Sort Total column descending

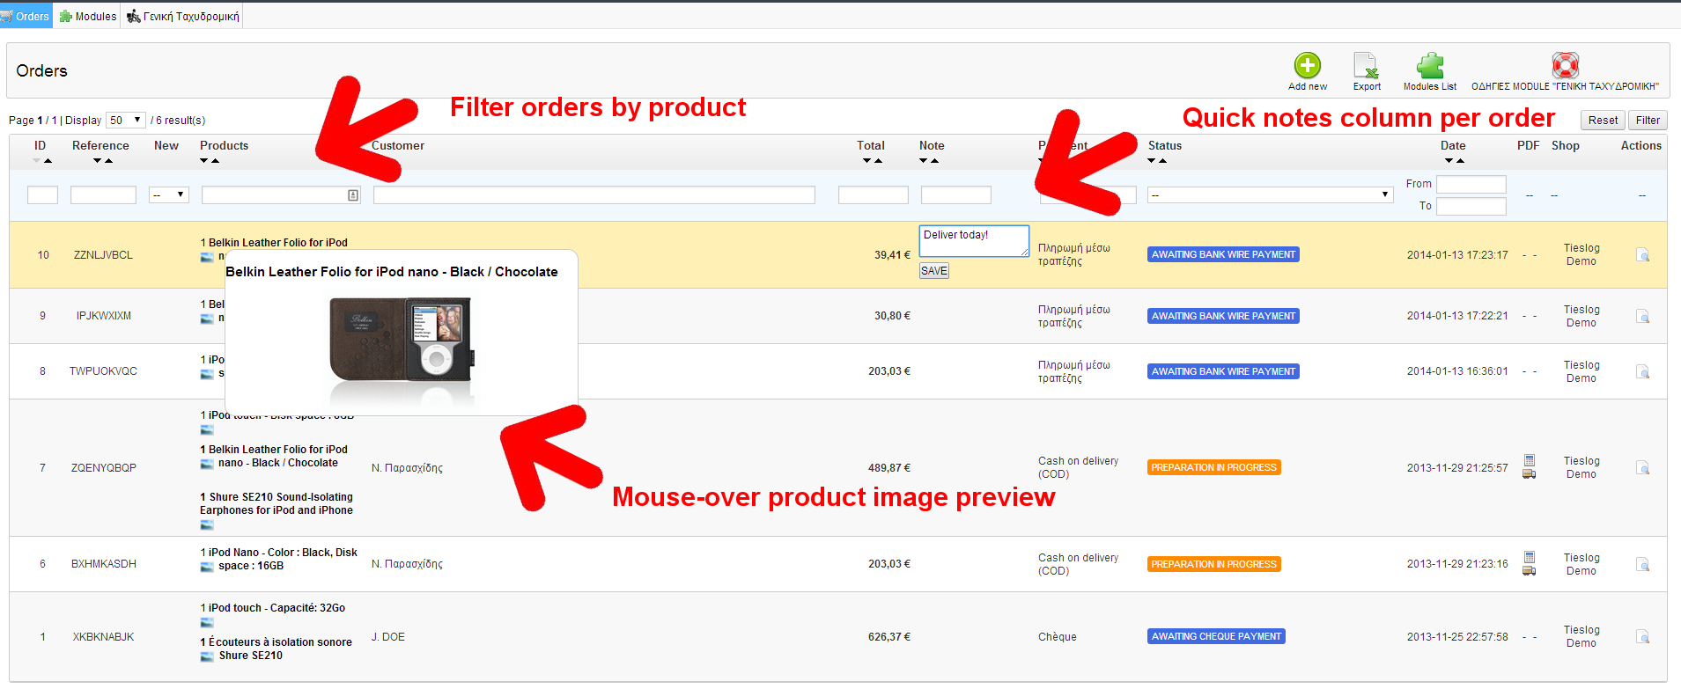(x=866, y=161)
